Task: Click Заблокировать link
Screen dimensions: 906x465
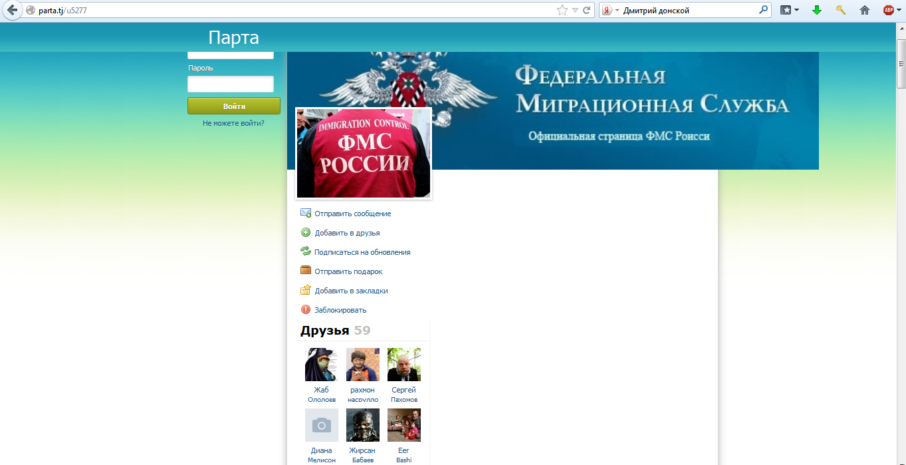Action: pos(340,310)
